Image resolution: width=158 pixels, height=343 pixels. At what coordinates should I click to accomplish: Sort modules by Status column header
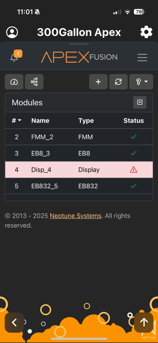133,121
